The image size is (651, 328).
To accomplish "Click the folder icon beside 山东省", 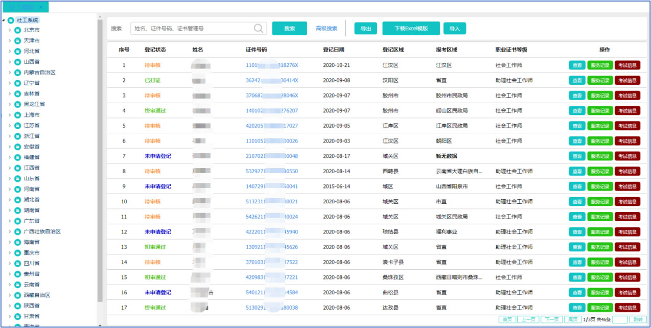I will tap(18, 179).
